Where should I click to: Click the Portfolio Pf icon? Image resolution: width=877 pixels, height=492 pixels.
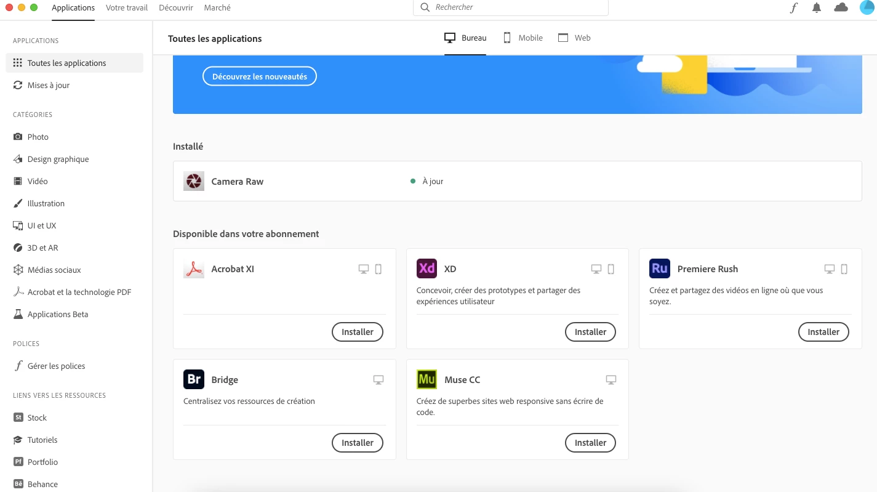click(18, 462)
